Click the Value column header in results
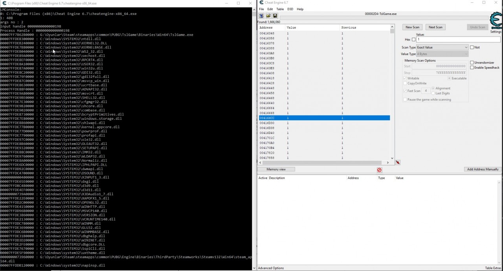The image size is (503, 271). 312,27
